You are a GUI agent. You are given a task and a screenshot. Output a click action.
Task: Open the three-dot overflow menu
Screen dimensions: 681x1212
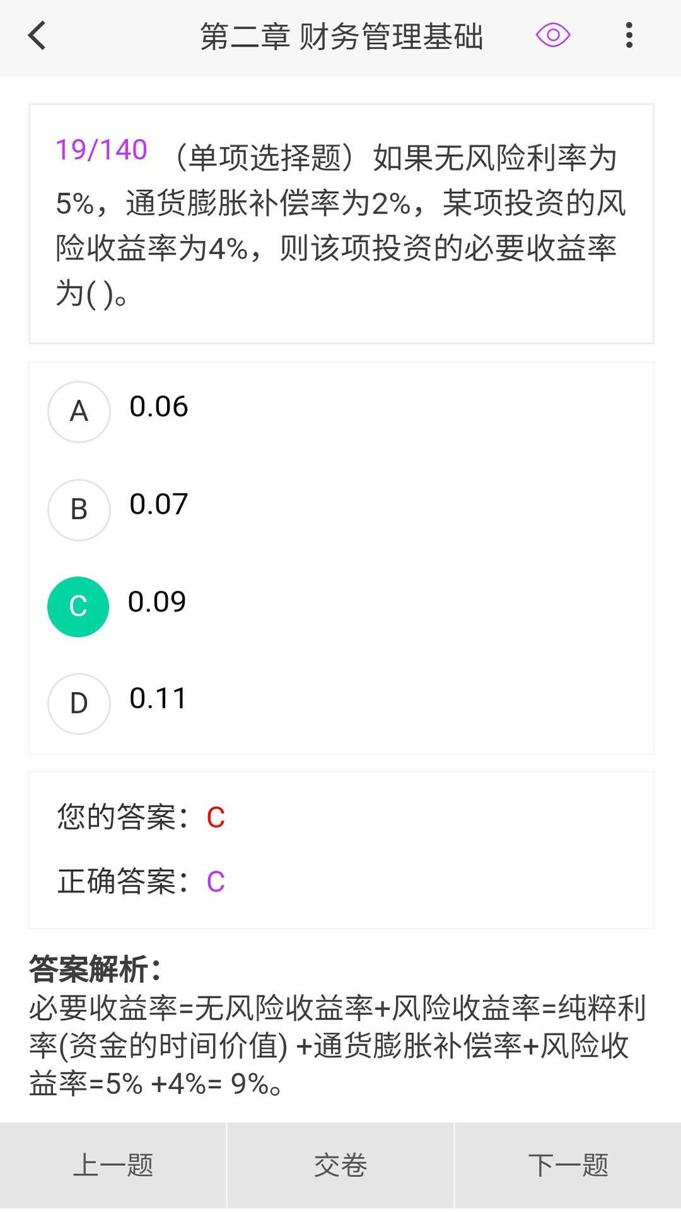point(629,35)
